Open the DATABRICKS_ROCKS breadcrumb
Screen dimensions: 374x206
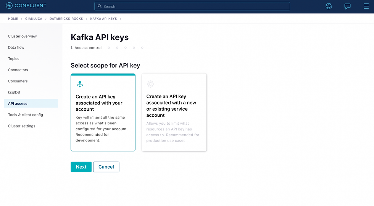(66, 19)
